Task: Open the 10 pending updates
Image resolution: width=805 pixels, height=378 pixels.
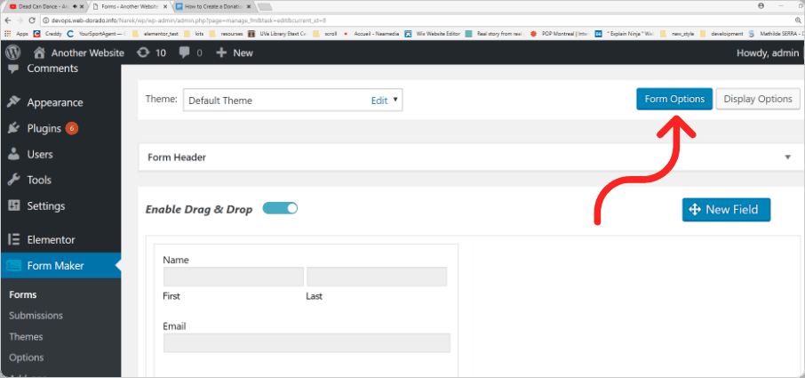Action: coord(151,52)
